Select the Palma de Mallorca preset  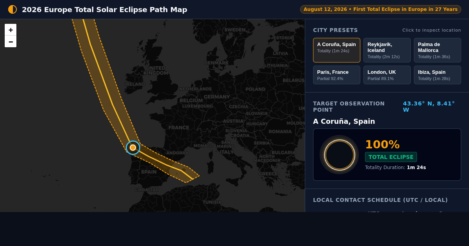tap(437, 50)
